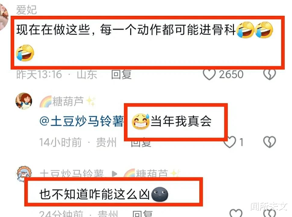Tap the broken-heart dislike icon on 爱妃's comment
Screen dimensions: 292x217
click(x=270, y=75)
